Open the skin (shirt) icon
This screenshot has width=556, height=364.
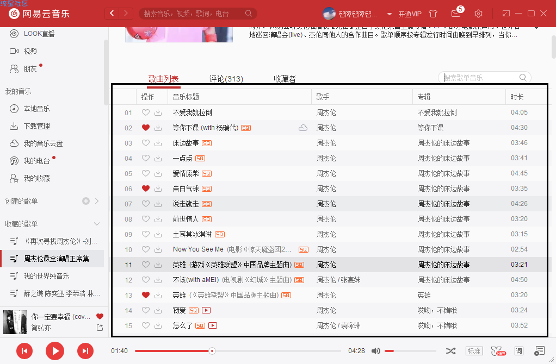tap(433, 14)
